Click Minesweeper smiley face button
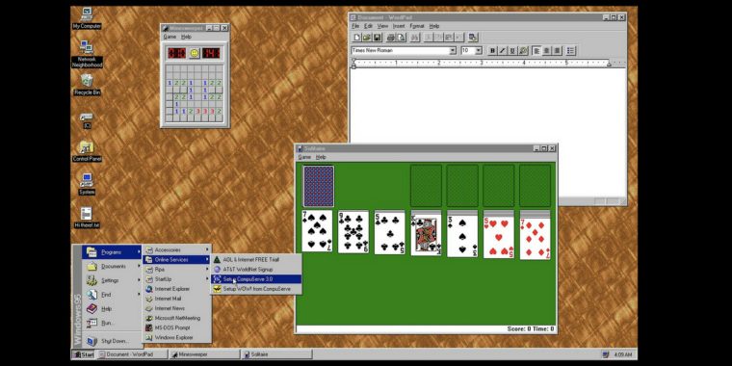This screenshot has height=366, width=732. 195,53
